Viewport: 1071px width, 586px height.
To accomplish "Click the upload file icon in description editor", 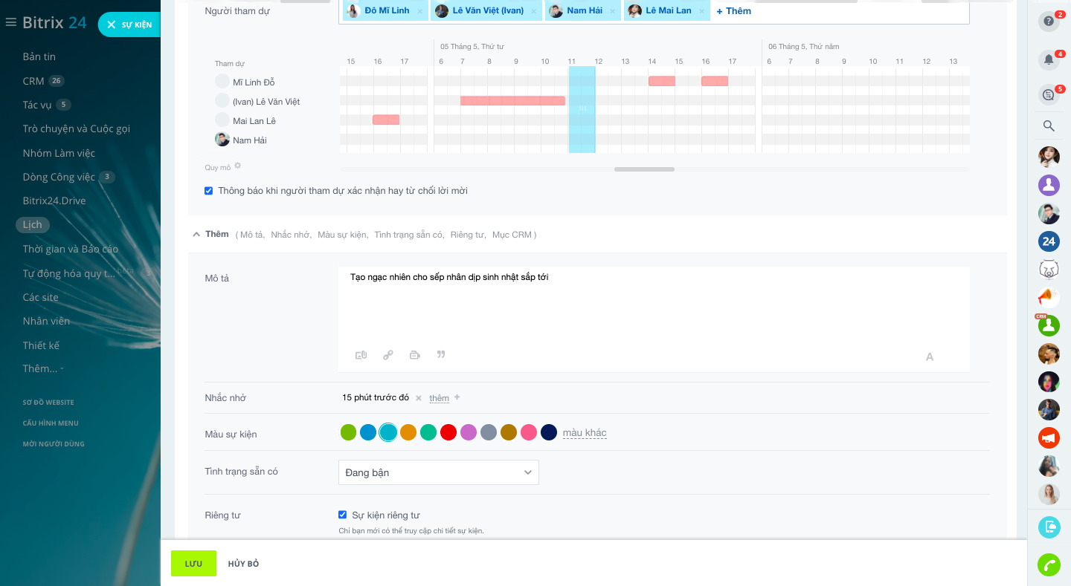I will click(361, 355).
